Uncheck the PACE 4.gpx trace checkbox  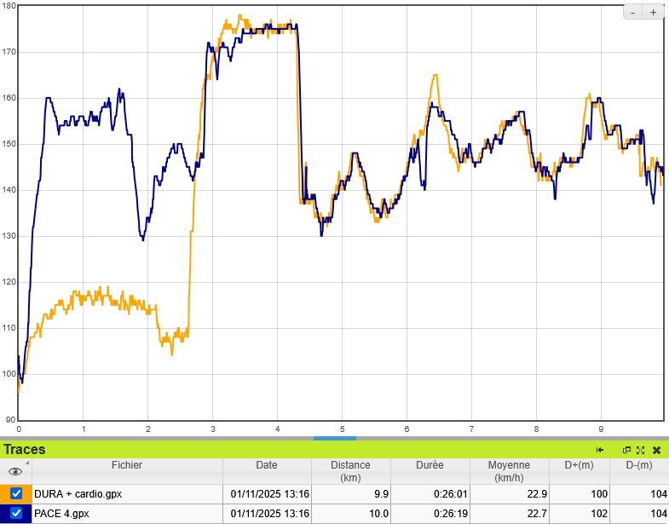[x=16, y=513]
